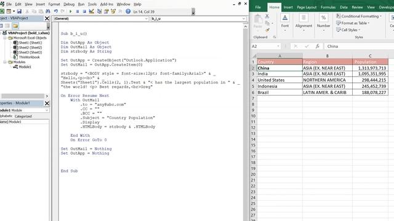Click the A2 Name Box field
The height and width of the screenshot is (221, 394).
click(x=263, y=47)
